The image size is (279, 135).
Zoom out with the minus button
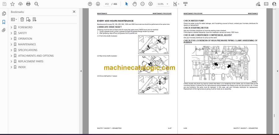coord(142,4)
